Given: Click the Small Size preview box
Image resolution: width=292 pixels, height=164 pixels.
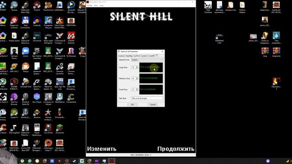Looking at the screenshot, I should point(151,89).
